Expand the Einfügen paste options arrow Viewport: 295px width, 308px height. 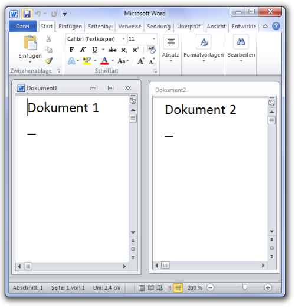pos(30,62)
